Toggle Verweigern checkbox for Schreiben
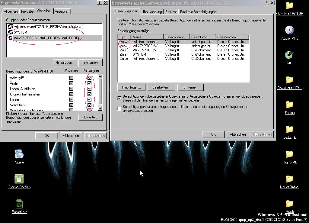The height and width of the screenshot is (223, 309). click(89, 105)
